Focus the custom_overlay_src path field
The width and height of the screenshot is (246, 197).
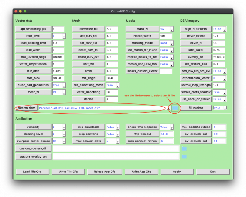[x=116, y=156]
